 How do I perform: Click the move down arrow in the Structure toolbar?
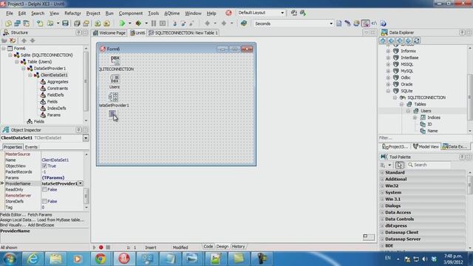[33, 41]
